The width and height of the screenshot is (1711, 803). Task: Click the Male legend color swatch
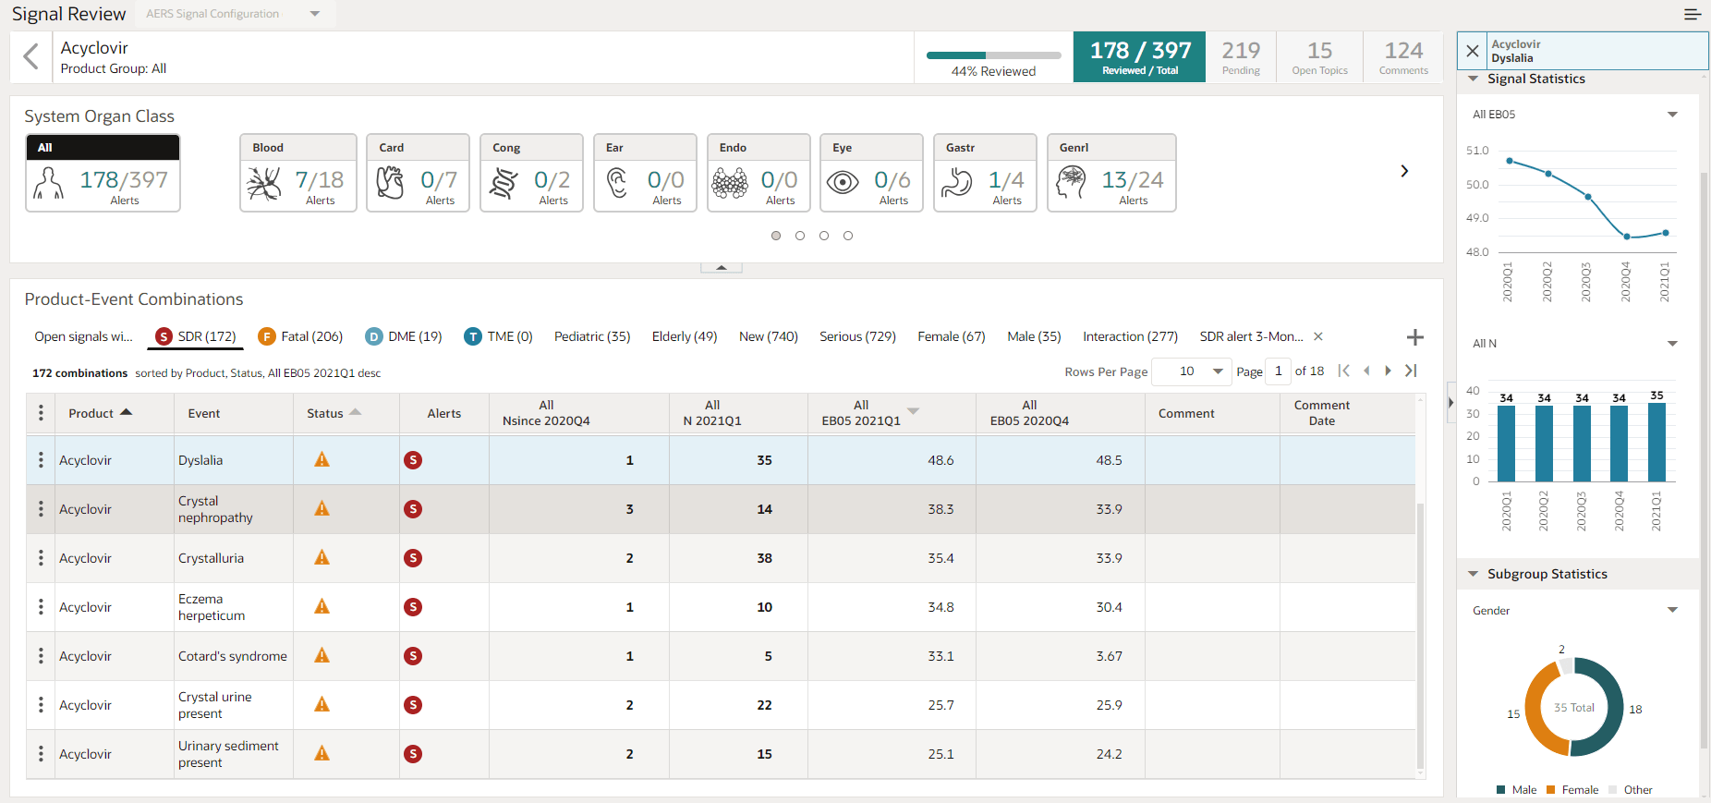point(1501,790)
